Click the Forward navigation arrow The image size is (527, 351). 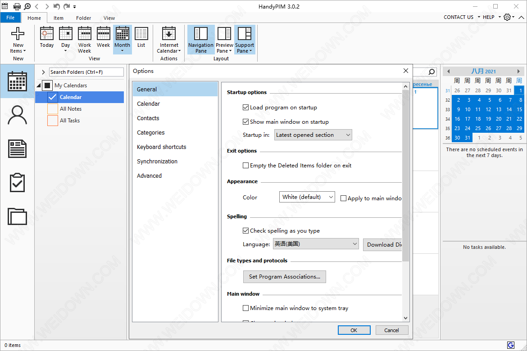(x=47, y=6)
